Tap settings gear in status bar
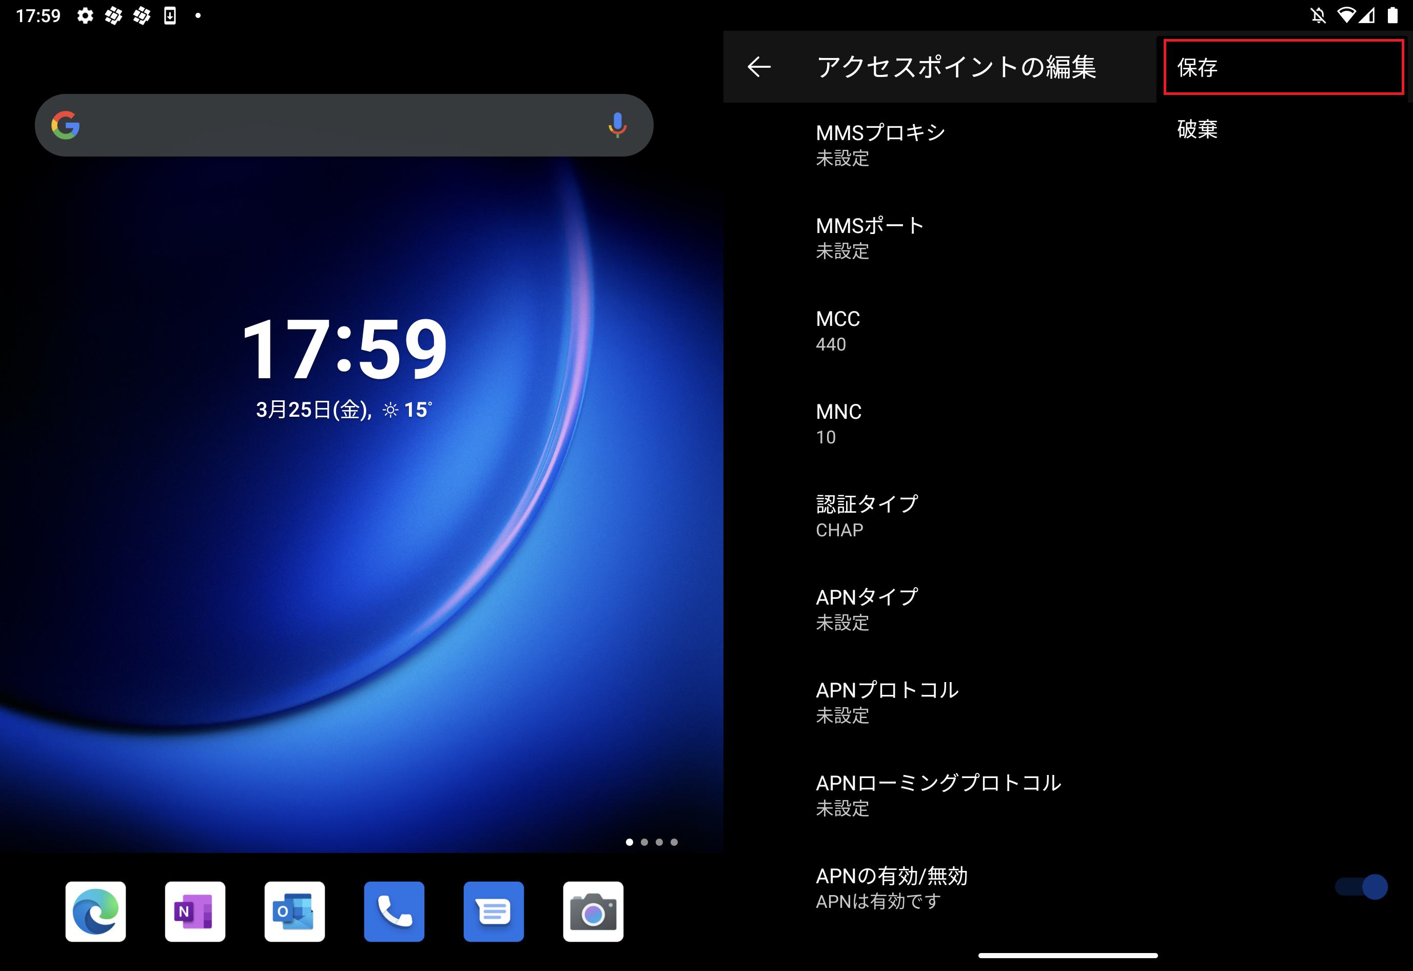The height and width of the screenshot is (971, 1413). pos(85,16)
